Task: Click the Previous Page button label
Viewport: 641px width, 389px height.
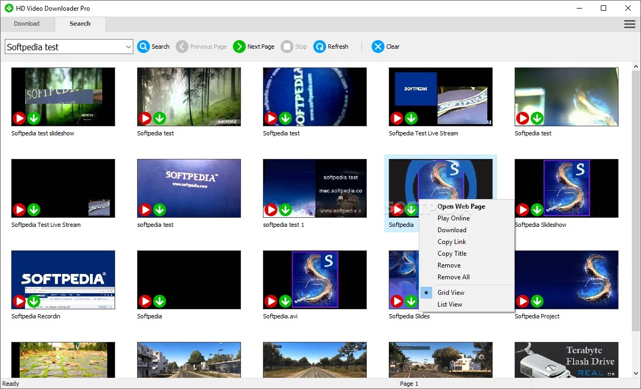Action: [208, 47]
